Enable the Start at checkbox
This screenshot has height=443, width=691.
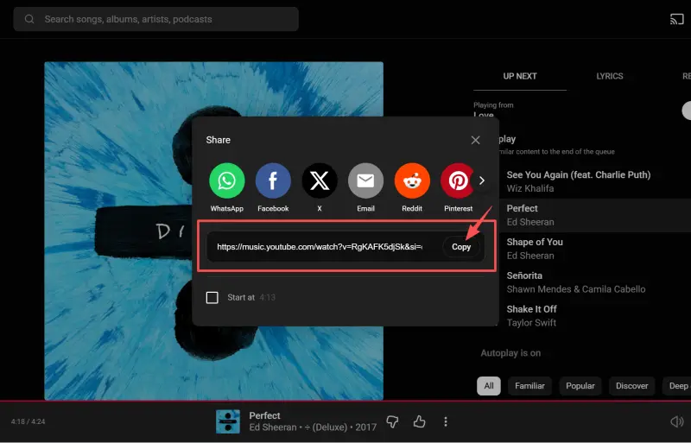[212, 298]
